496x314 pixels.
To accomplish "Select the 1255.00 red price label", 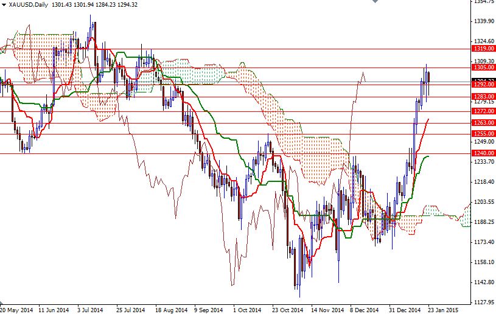I will 483,133.
